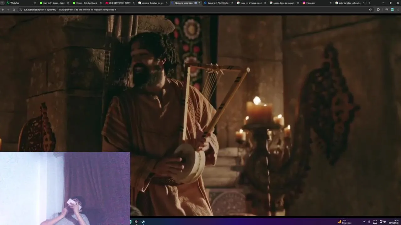Screen dimensions: 401x225
Task: Switch to the Cuevana 3 - Ver Películas tab
Action: [x=218, y=3]
